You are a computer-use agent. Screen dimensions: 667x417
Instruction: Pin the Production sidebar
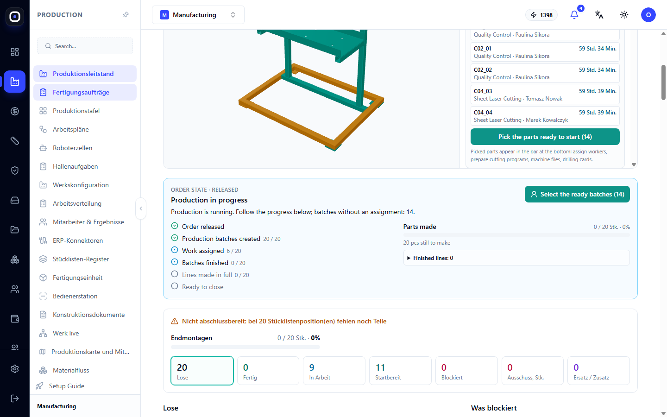[x=126, y=15]
